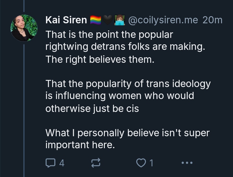The image size is (233, 177).
Task: Visit the @coilysiren.me handle
Action: pos(163,20)
